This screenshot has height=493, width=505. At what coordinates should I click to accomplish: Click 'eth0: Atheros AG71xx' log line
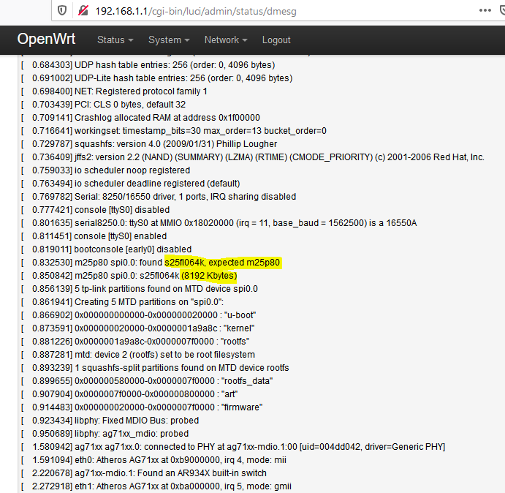click(154, 460)
